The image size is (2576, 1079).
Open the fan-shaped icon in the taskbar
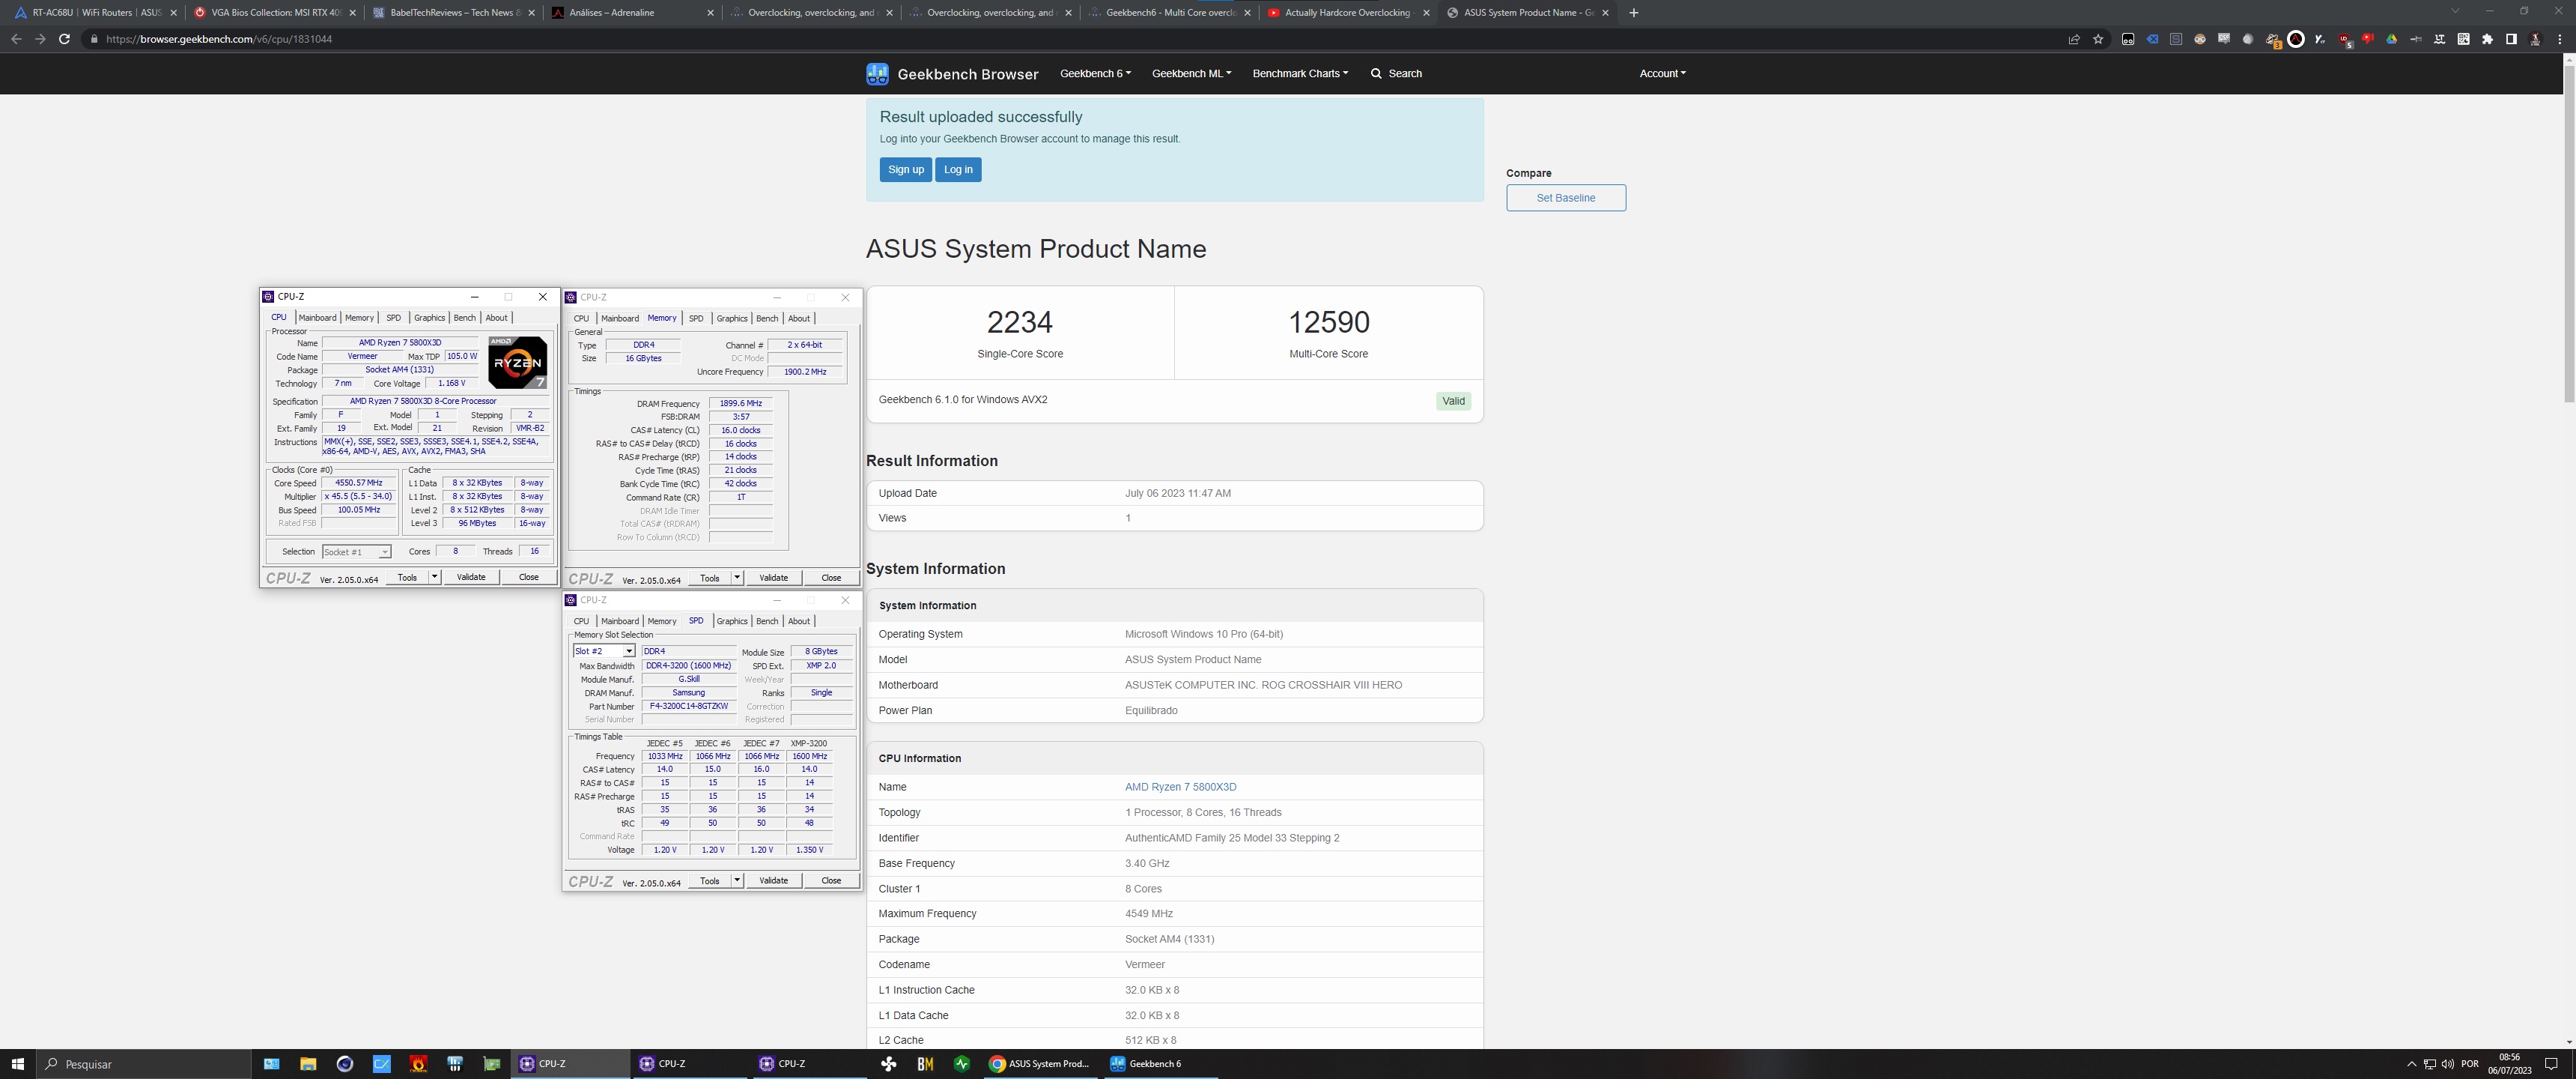tap(888, 1064)
